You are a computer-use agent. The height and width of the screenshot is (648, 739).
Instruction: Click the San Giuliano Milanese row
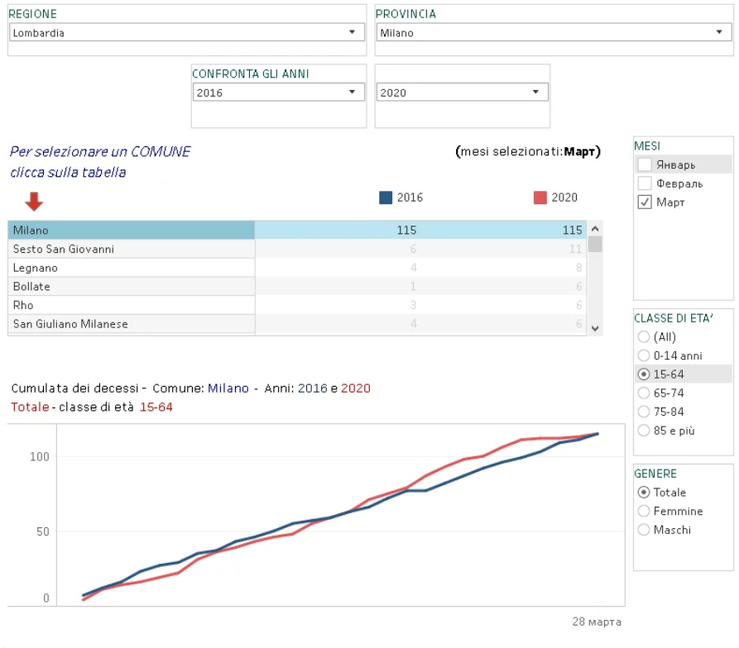click(70, 324)
